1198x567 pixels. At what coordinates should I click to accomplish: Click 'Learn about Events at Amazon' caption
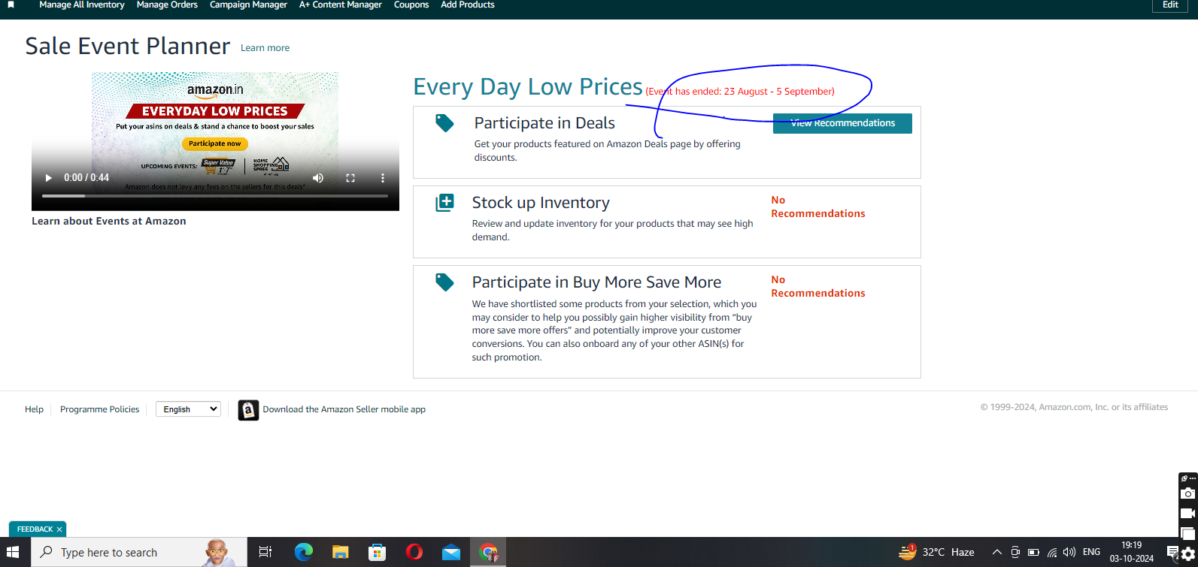pos(109,221)
